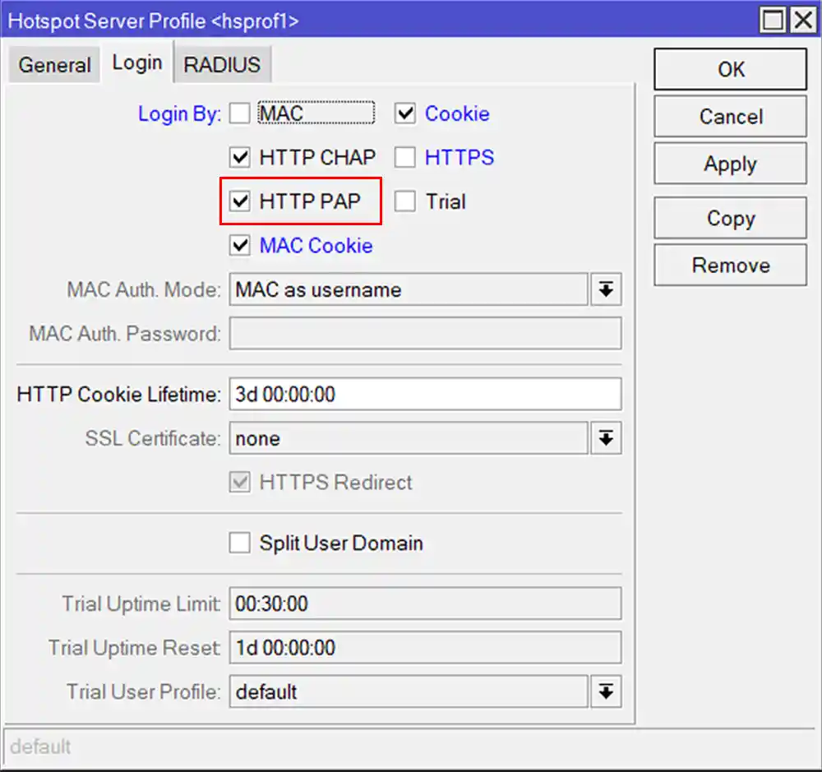The height and width of the screenshot is (772, 822).
Task: Expand the MAC Auth. Mode dropdown arrow
Action: [606, 289]
